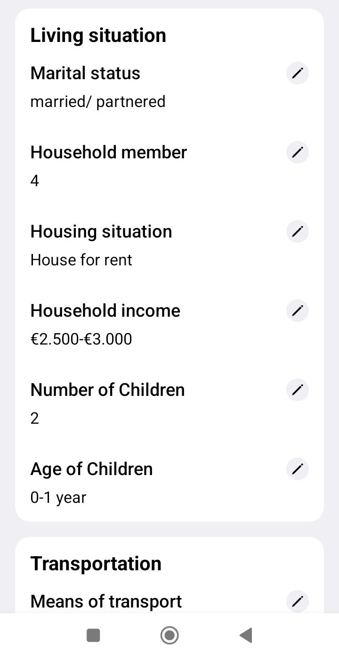
Task: Open recent apps square button
Action: pos(93,635)
